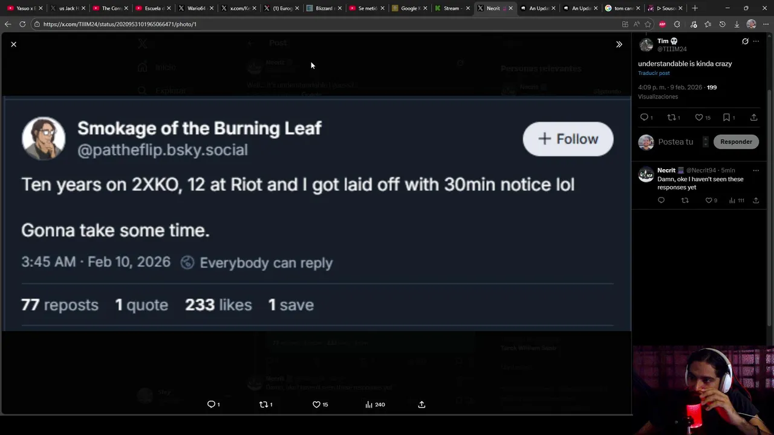Open the Adblock Plus extension icon
The height and width of the screenshot is (435, 774).
[x=662, y=24]
